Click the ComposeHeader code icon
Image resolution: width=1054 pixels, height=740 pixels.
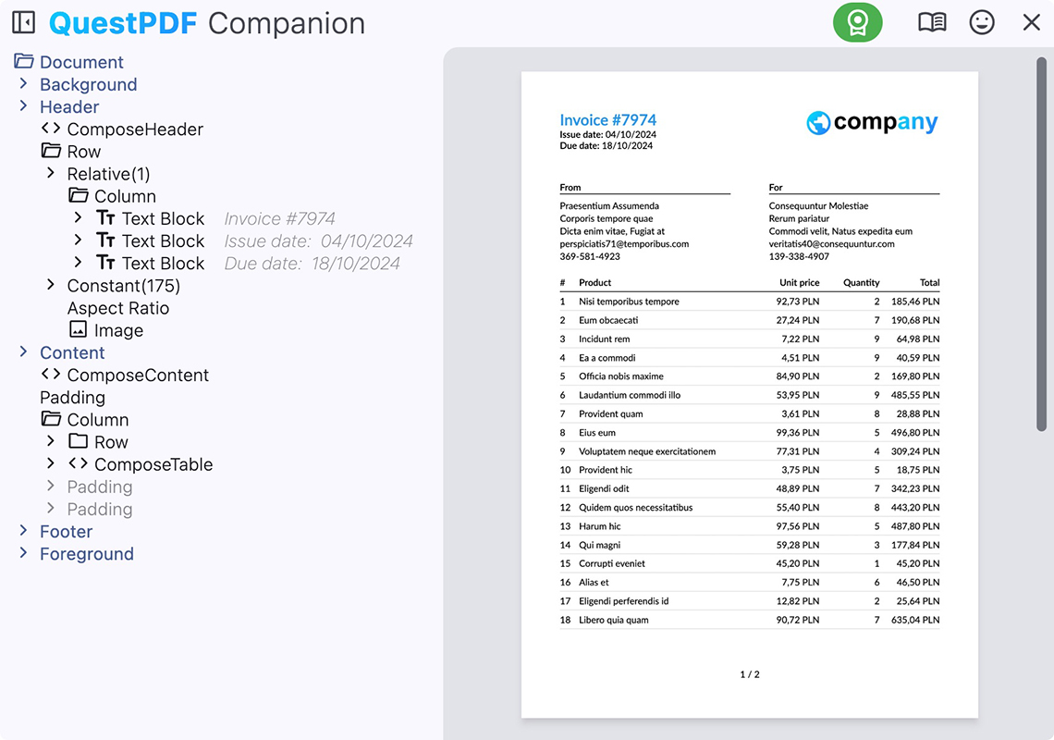(x=51, y=129)
